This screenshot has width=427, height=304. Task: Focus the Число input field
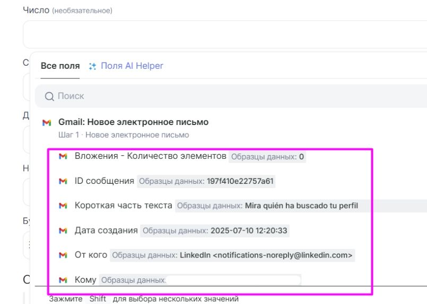(x=223, y=34)
